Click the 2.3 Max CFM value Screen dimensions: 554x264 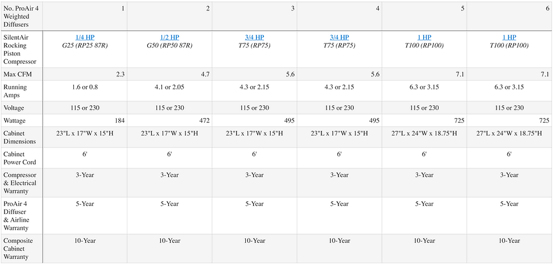119,74
